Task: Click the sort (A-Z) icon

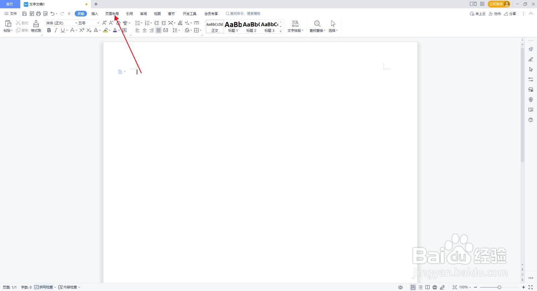Action: [x=180, y=23]
